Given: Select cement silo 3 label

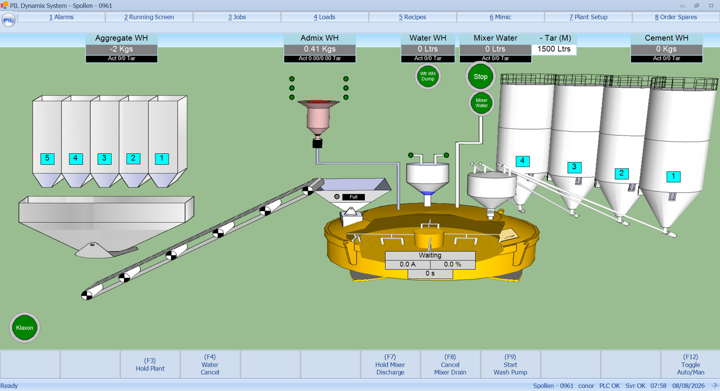Looking at the screenshot, I should [x=574, y=167].
